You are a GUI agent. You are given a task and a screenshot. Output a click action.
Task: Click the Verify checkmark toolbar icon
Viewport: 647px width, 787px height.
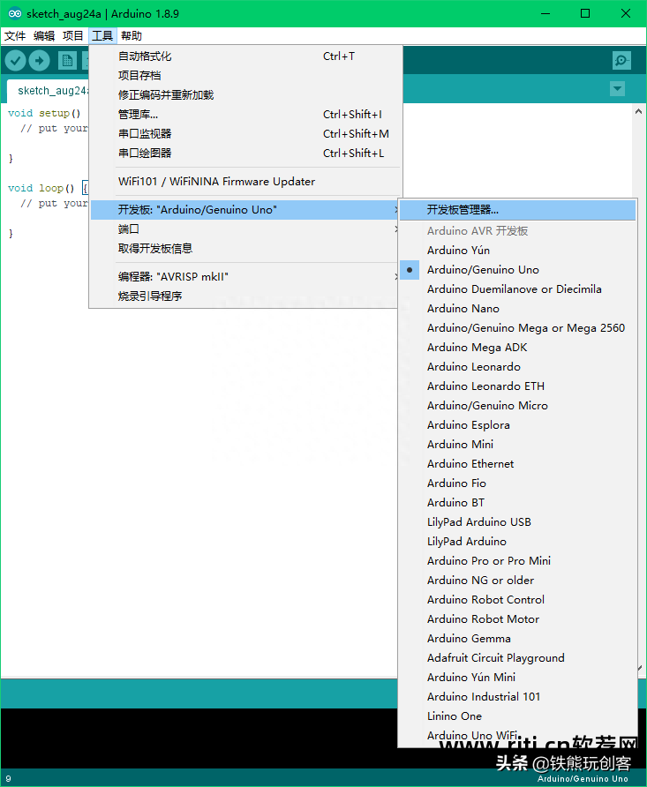(16, 61)
